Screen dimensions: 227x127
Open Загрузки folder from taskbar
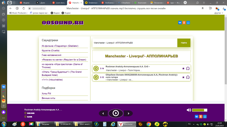point(45,124)
